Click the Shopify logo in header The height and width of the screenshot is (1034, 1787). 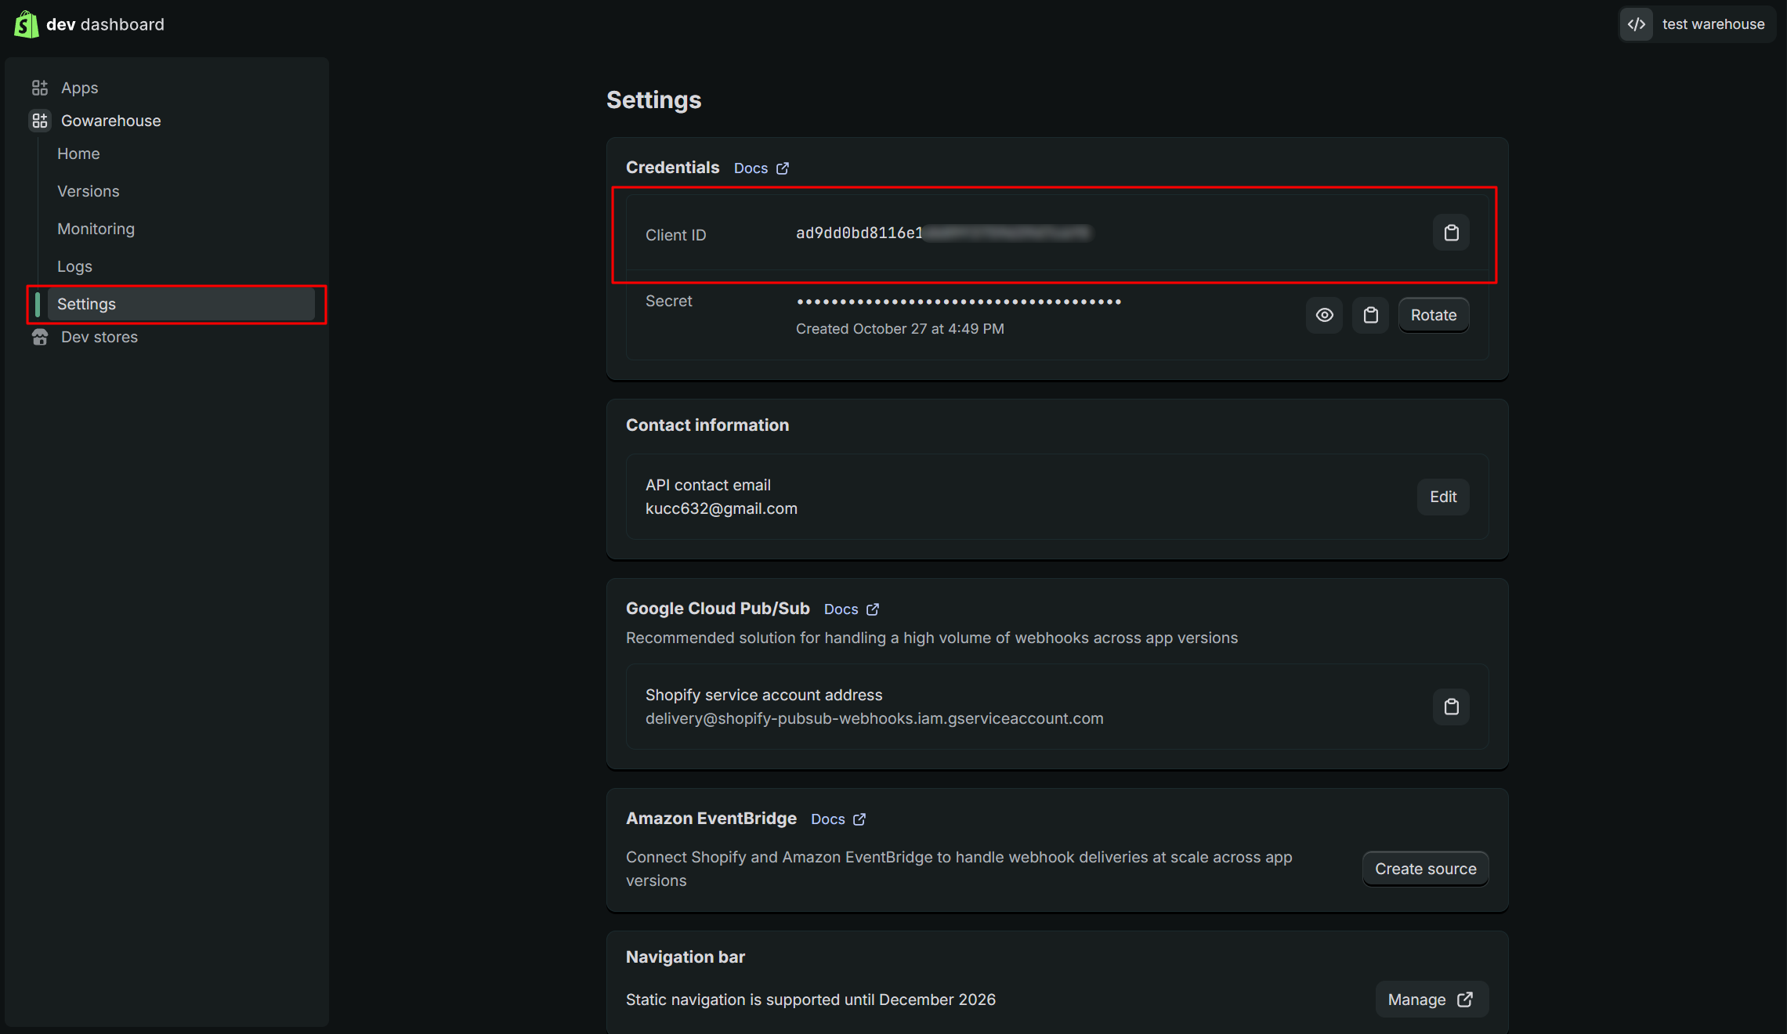(26, 24)
